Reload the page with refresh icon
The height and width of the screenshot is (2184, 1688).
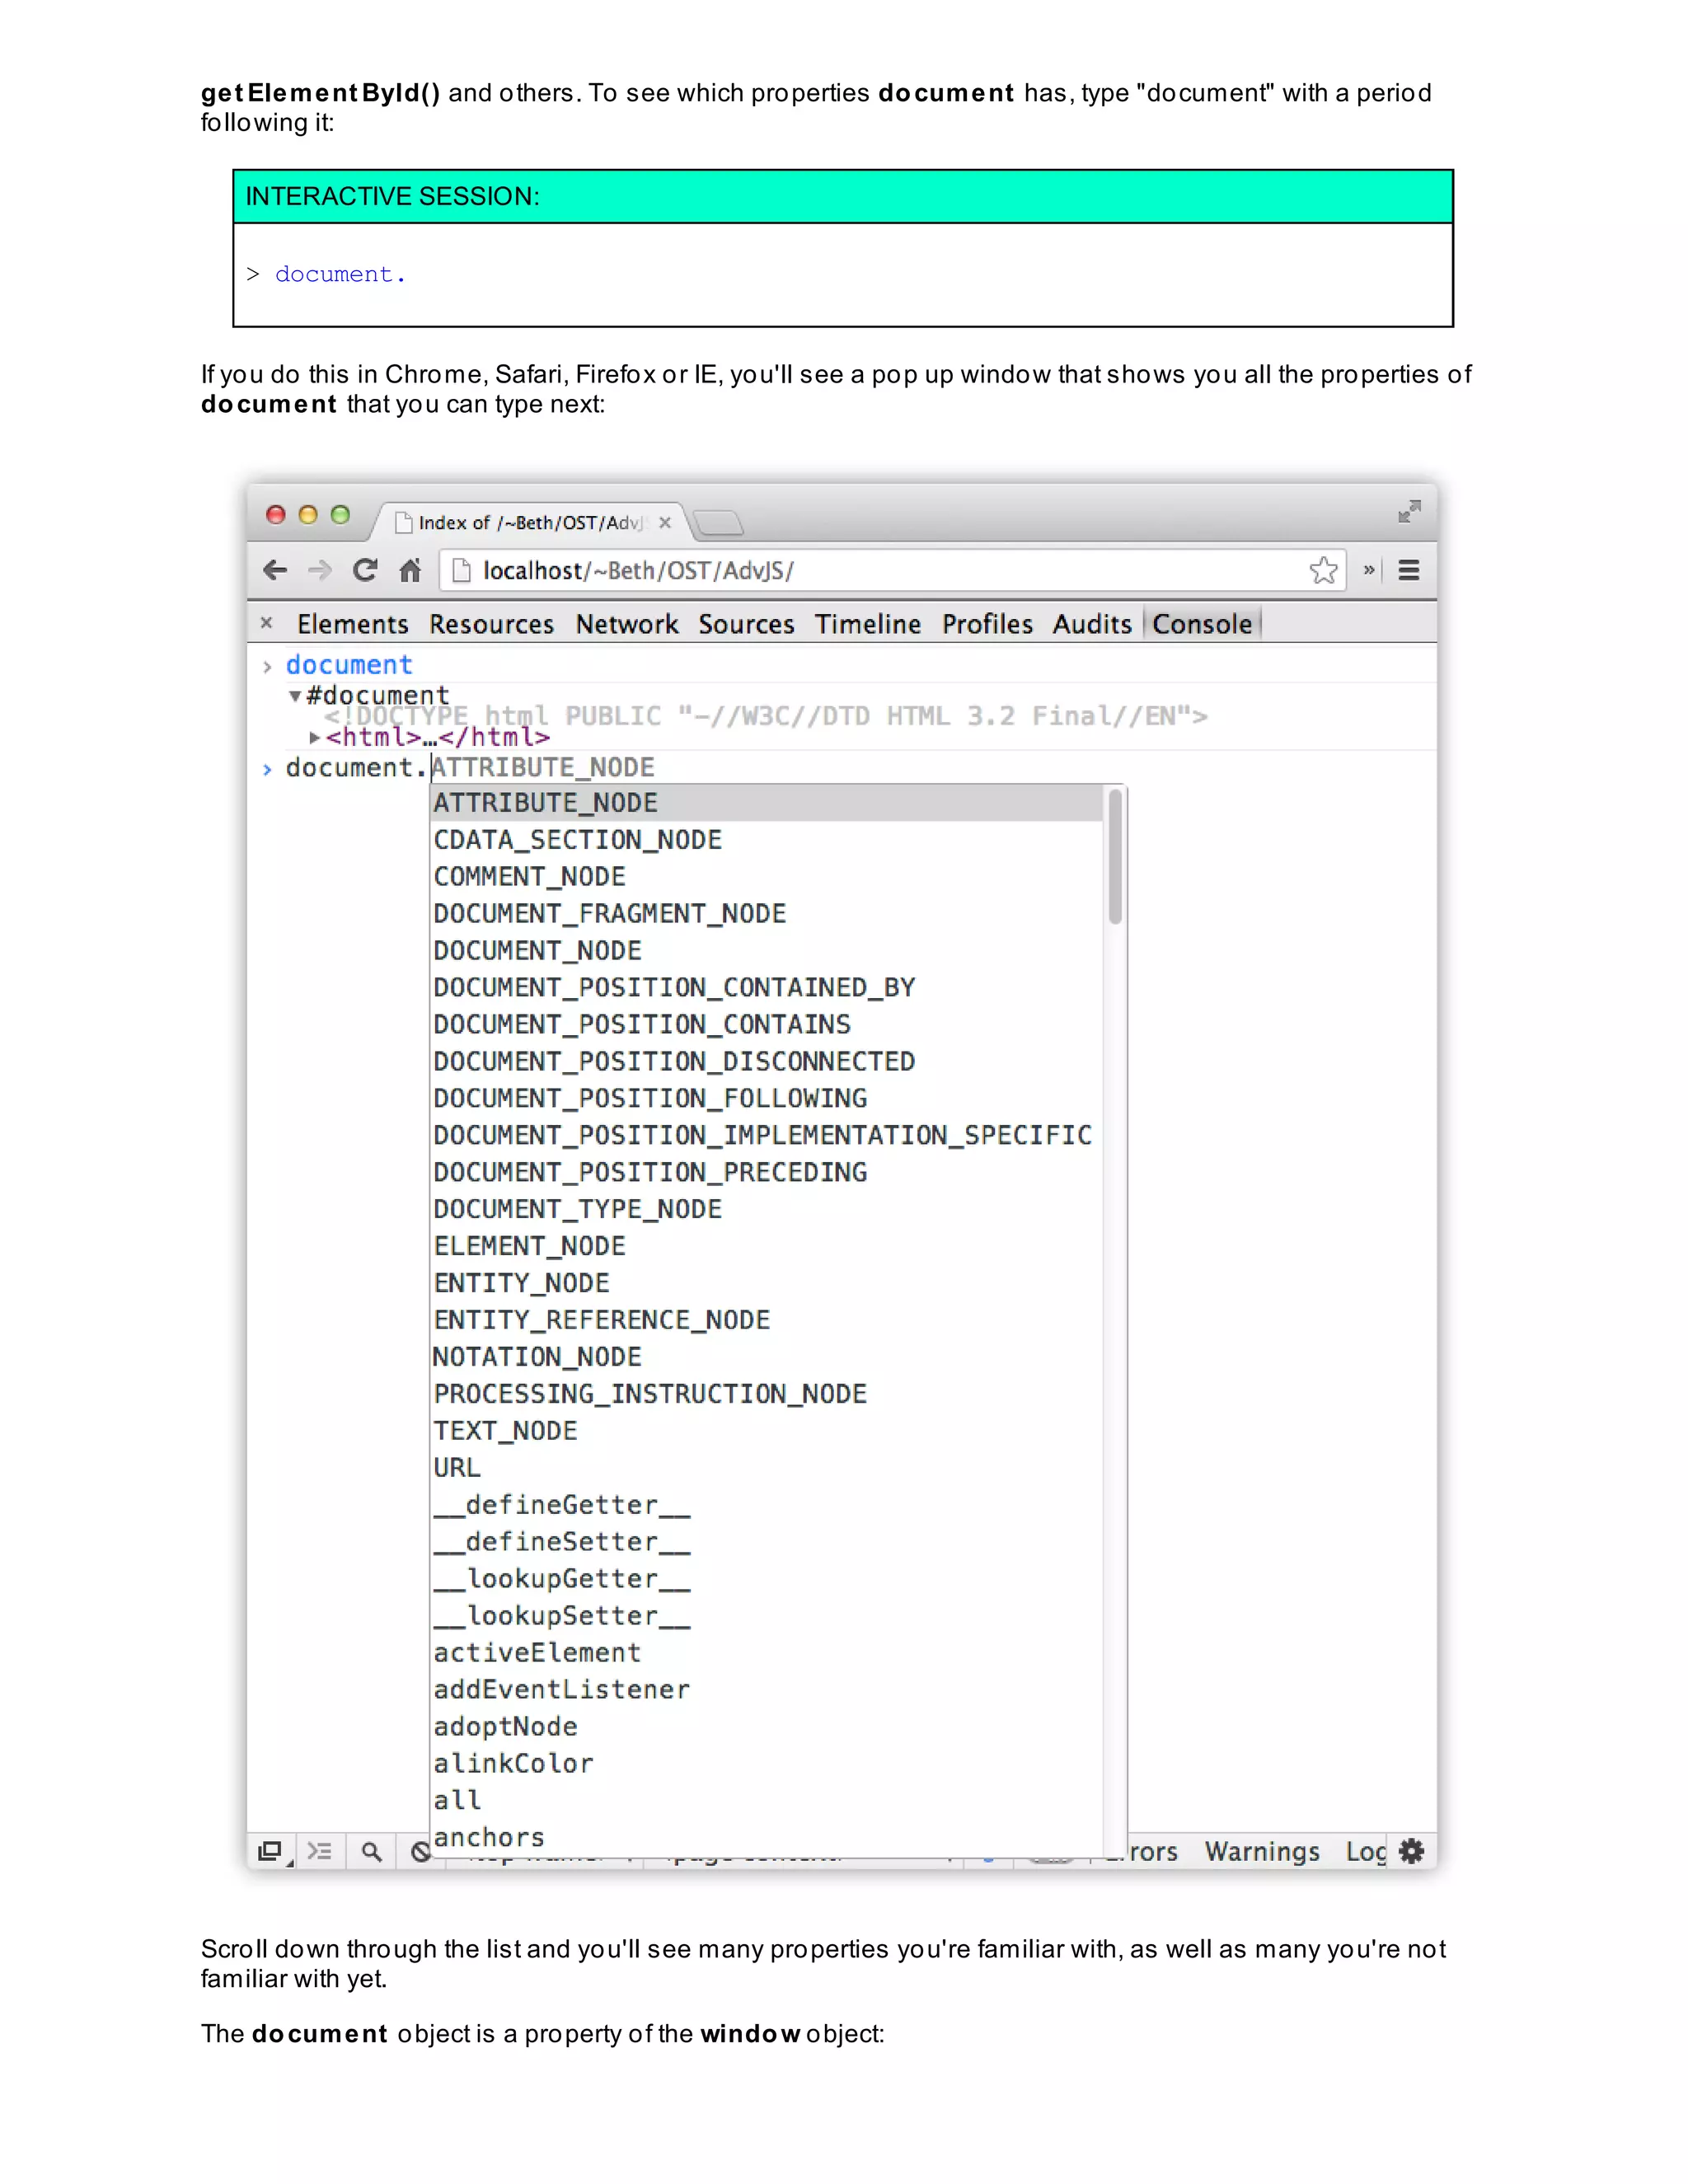point(365,570)
